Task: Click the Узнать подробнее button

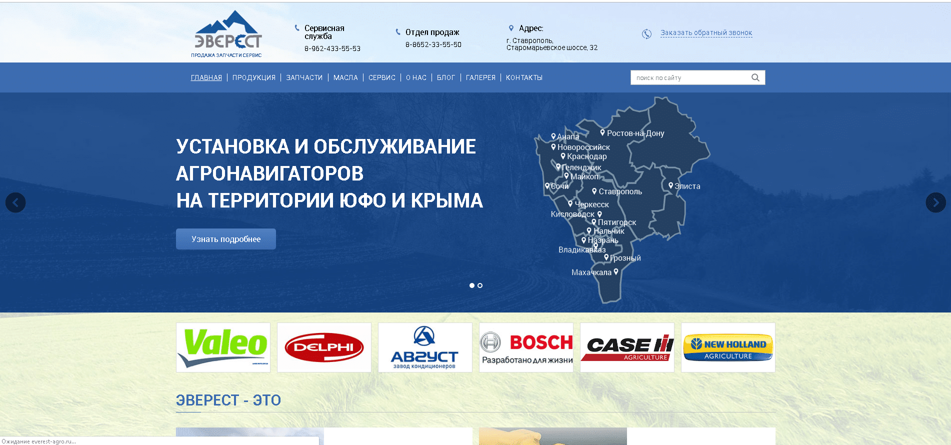Action: [226, 239]
